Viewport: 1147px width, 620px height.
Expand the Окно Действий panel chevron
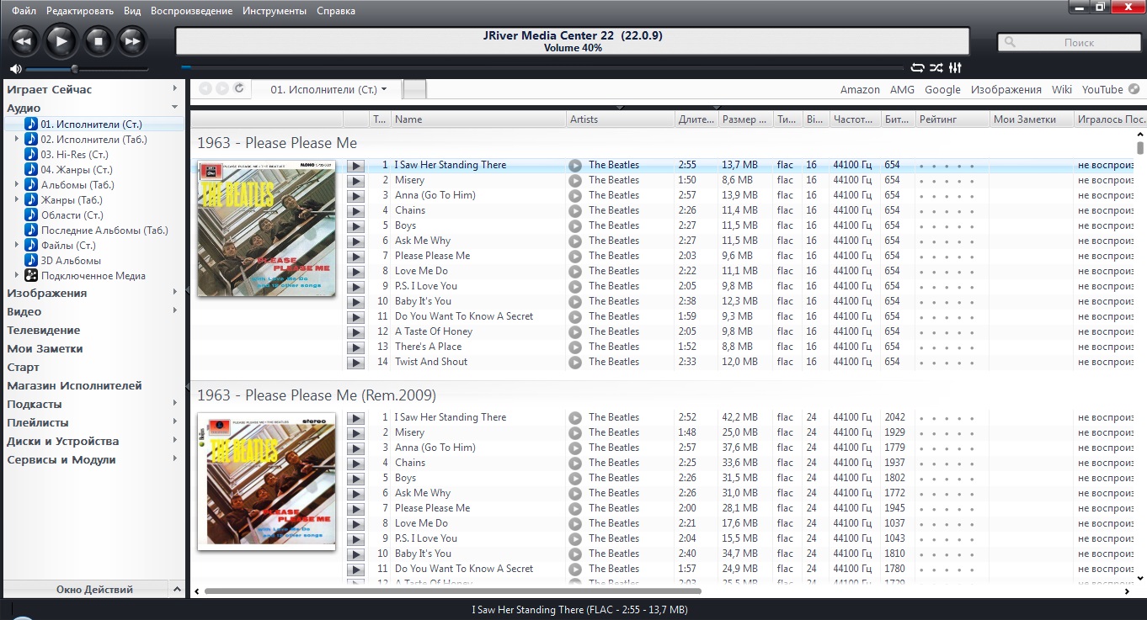click(177, 589)
